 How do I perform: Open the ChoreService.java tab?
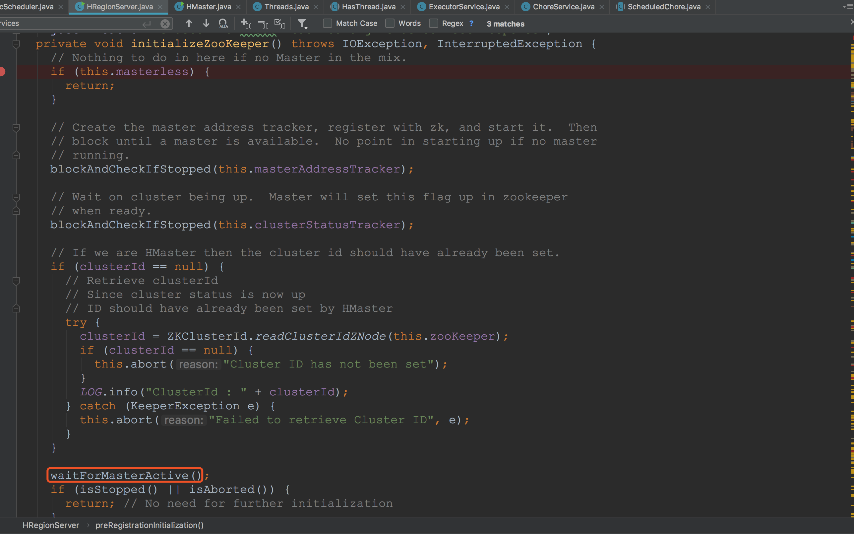click(563, 7)
